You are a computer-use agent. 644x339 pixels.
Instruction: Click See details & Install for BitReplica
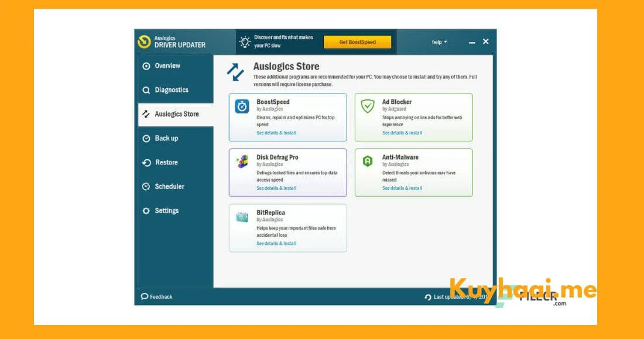pos(276,244)
